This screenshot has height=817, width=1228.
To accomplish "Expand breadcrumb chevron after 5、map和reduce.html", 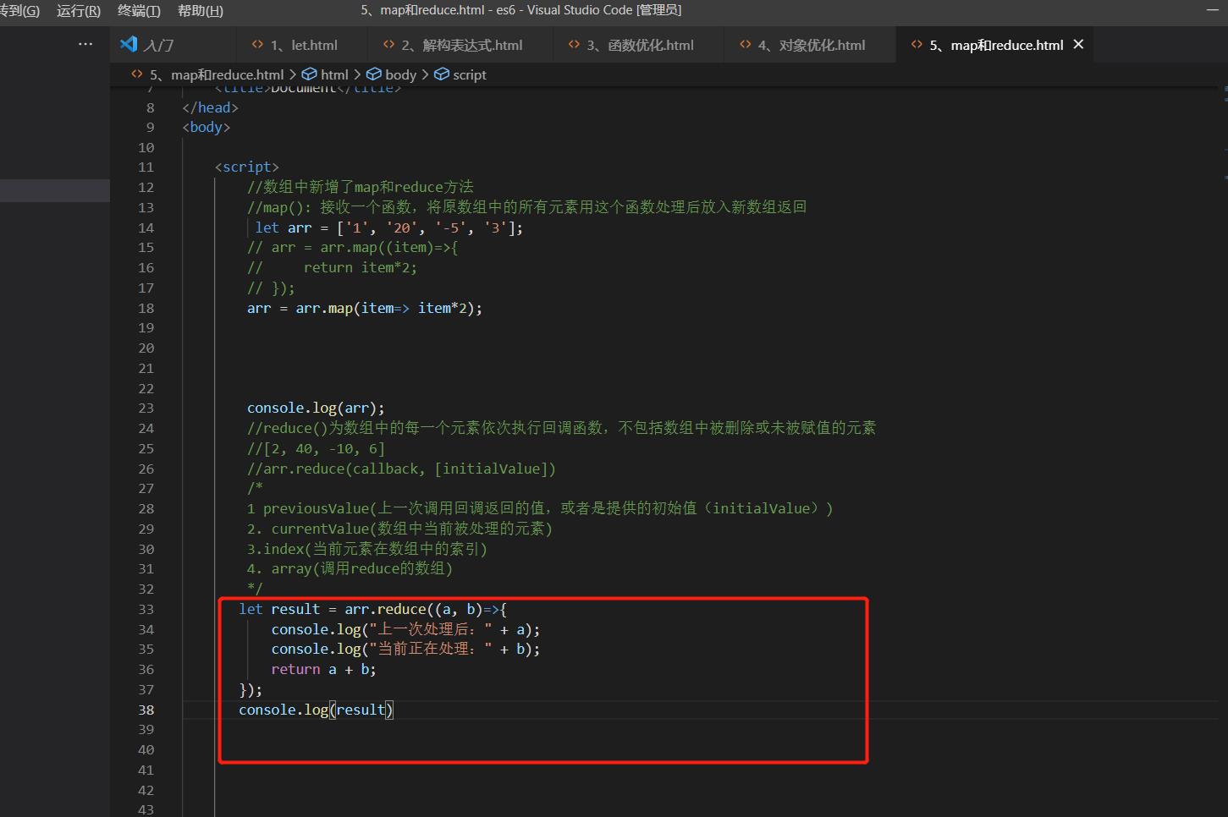I will (293, 74).
